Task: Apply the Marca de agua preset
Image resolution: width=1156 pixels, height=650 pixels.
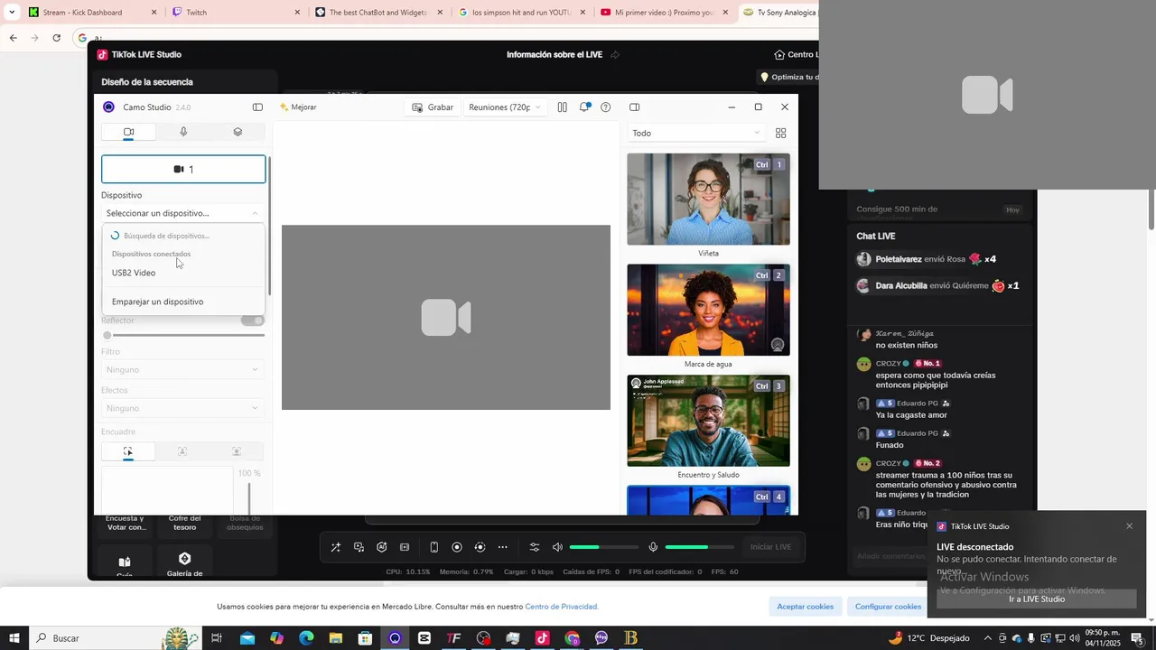Action: pos(708,310)
